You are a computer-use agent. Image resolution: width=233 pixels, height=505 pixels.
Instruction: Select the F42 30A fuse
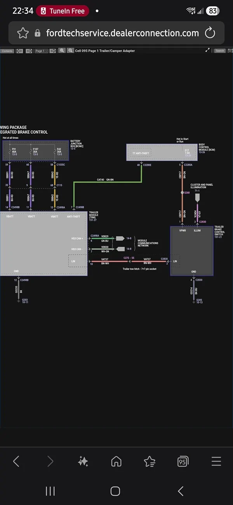point(59,151)
